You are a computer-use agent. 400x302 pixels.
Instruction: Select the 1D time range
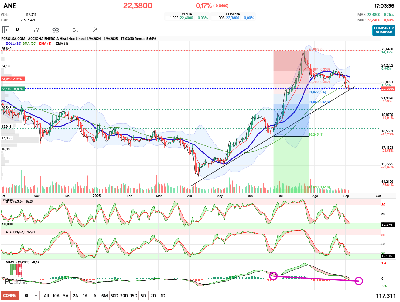click(163, 296)
